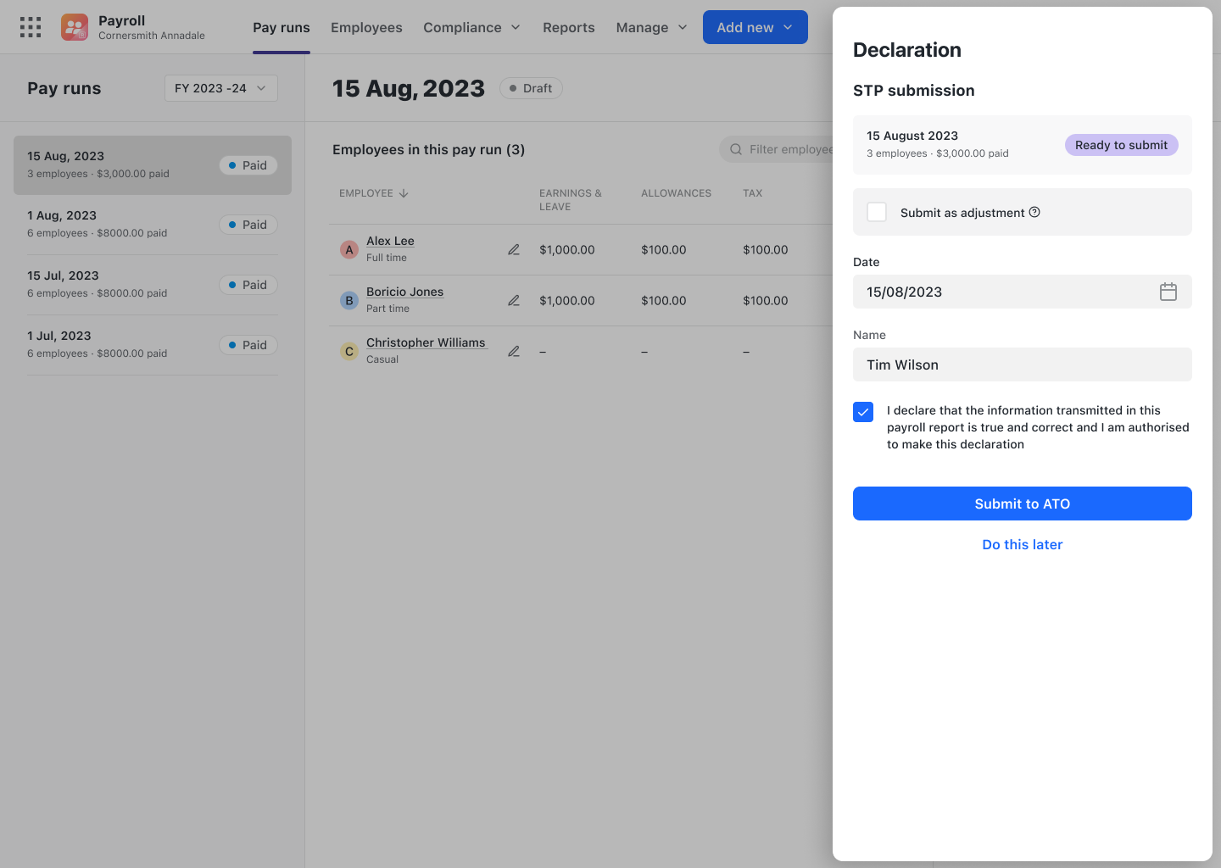The image size is (1221, 868).
Task: Uncheck the declaration agreement checkbox
Action: click(x=863, y=412)
